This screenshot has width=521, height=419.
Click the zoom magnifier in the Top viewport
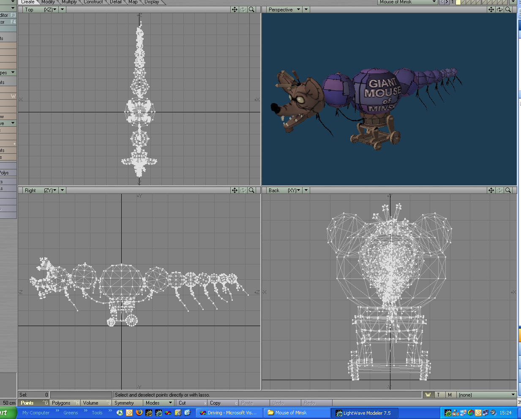(x=252, y=9)
